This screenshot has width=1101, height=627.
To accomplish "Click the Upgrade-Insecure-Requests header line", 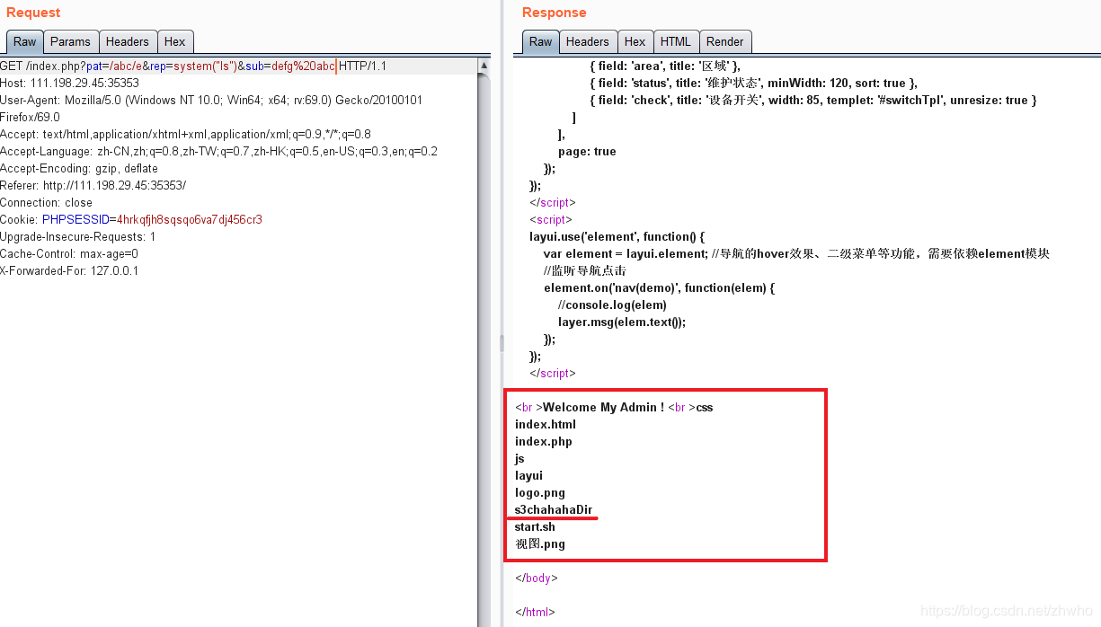I will coord(78,236).
